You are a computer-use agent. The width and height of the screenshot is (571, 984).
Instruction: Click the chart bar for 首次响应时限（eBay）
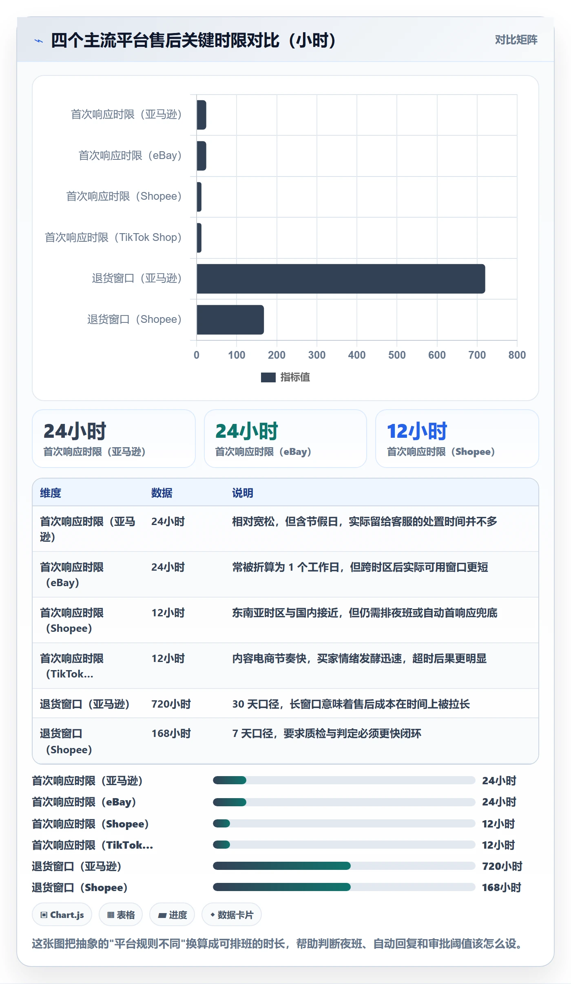coord(201,156)
